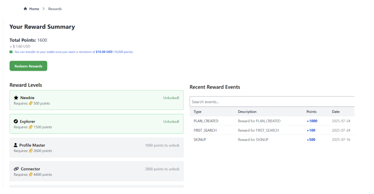The width and height of the screenshot is (374, 194).
Task: Click the compass icon on Explorer level
Action: (16, 121)
